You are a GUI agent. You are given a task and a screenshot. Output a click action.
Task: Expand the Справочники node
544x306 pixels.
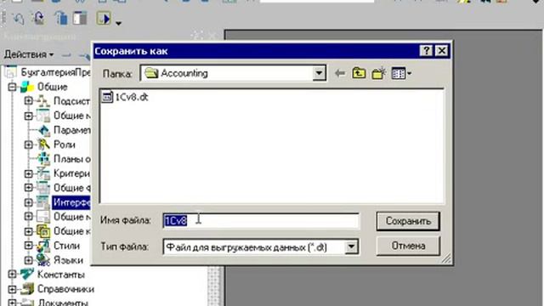tap(12, 289)
